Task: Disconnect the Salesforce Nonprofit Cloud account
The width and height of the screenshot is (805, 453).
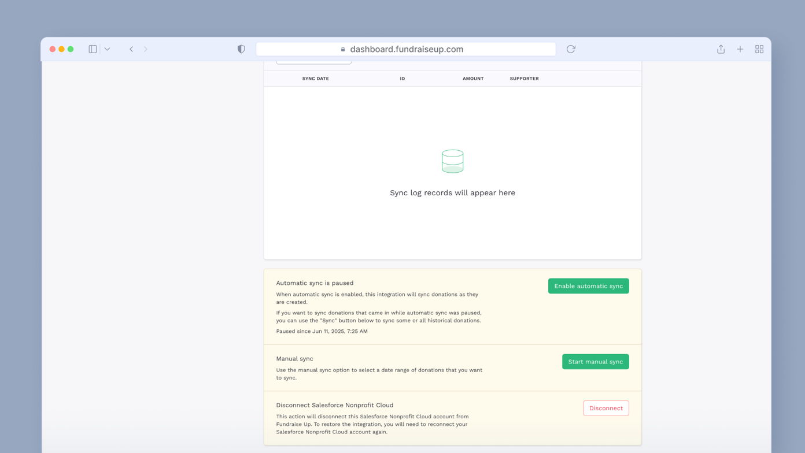Action: pos(606,408)
